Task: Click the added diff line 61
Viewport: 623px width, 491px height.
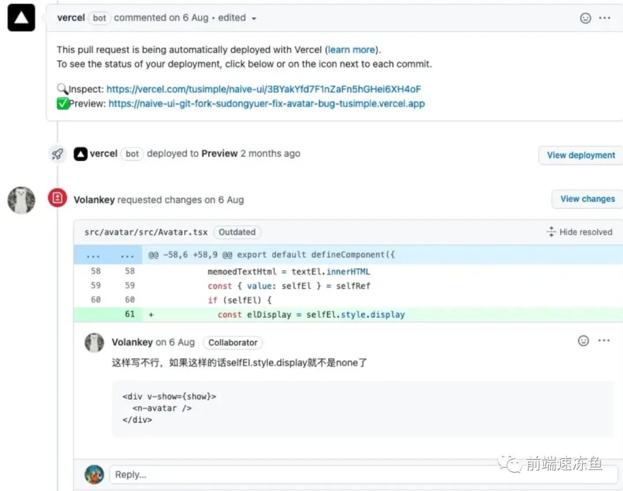Action: pyautogui.click(x=348, y=314)
